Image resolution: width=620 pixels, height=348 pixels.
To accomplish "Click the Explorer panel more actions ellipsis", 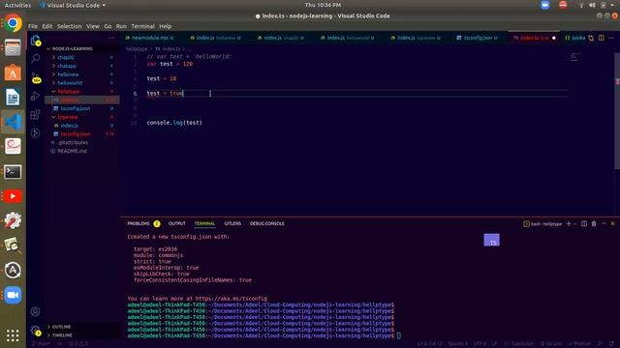I will (110, 38).
